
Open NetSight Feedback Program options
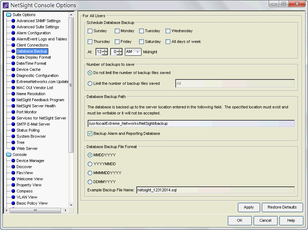[40, 100]
